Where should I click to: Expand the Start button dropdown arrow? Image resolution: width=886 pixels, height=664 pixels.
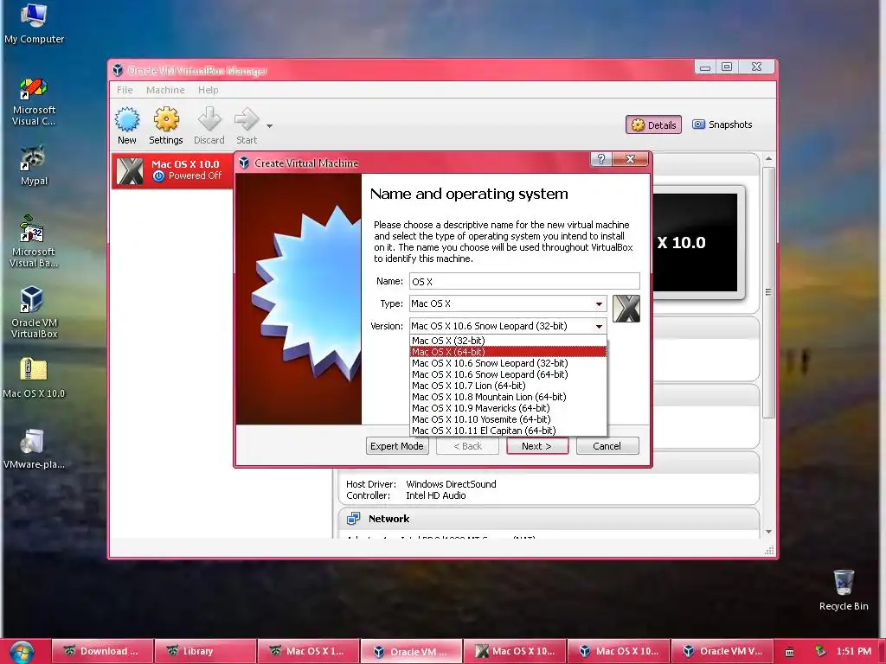click(x=270, y=126)
